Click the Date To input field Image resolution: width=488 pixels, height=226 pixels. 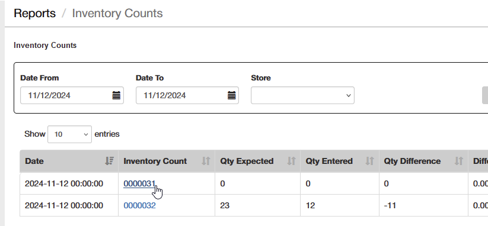(x=187, y=95)
